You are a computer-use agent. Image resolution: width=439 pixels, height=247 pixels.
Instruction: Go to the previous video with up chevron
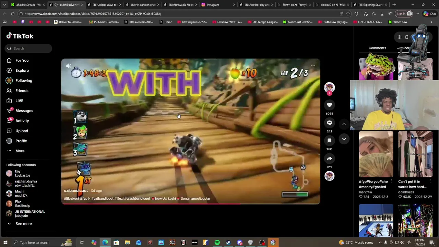[344, 124]
